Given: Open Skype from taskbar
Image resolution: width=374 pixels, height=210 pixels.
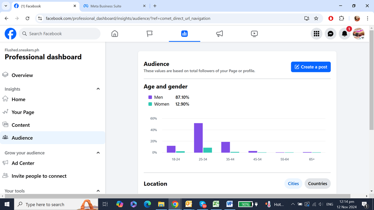Looking at the screenshot, I should point(203,204).
